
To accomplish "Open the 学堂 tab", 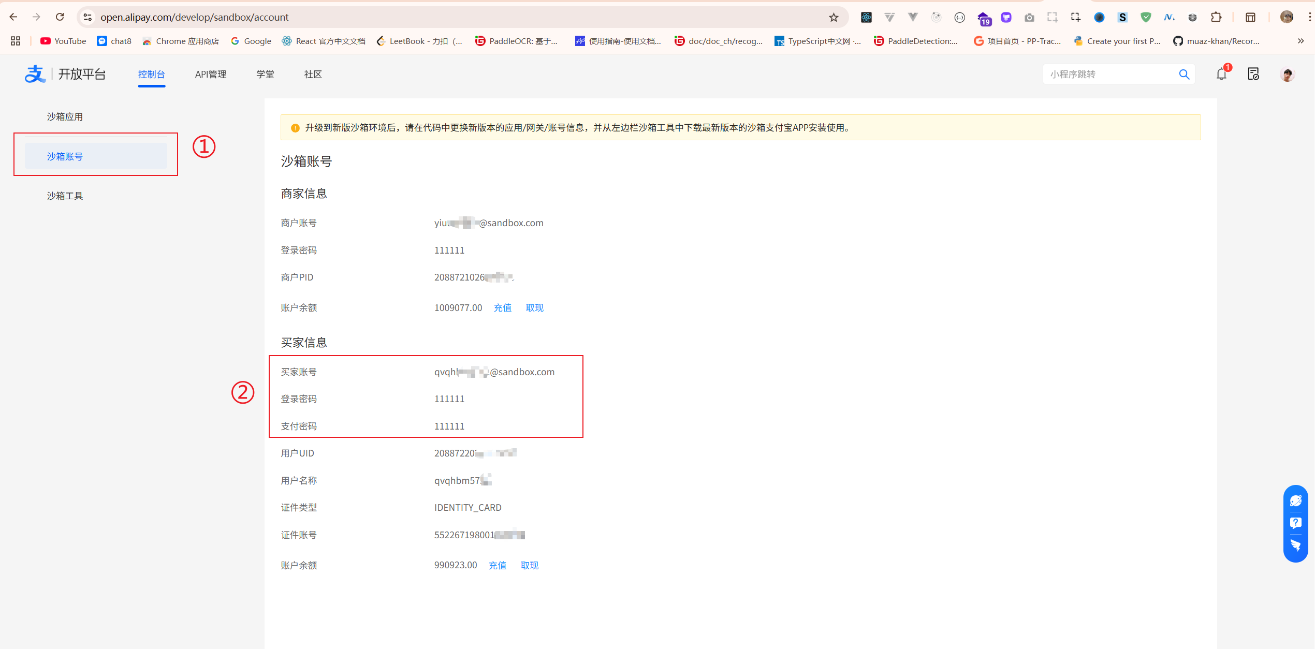I will pyautogui.click(x=266, y=74).
